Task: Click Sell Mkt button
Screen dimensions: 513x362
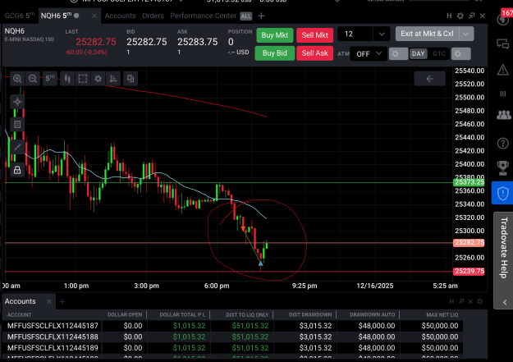Action: click(x=314, y=35)
